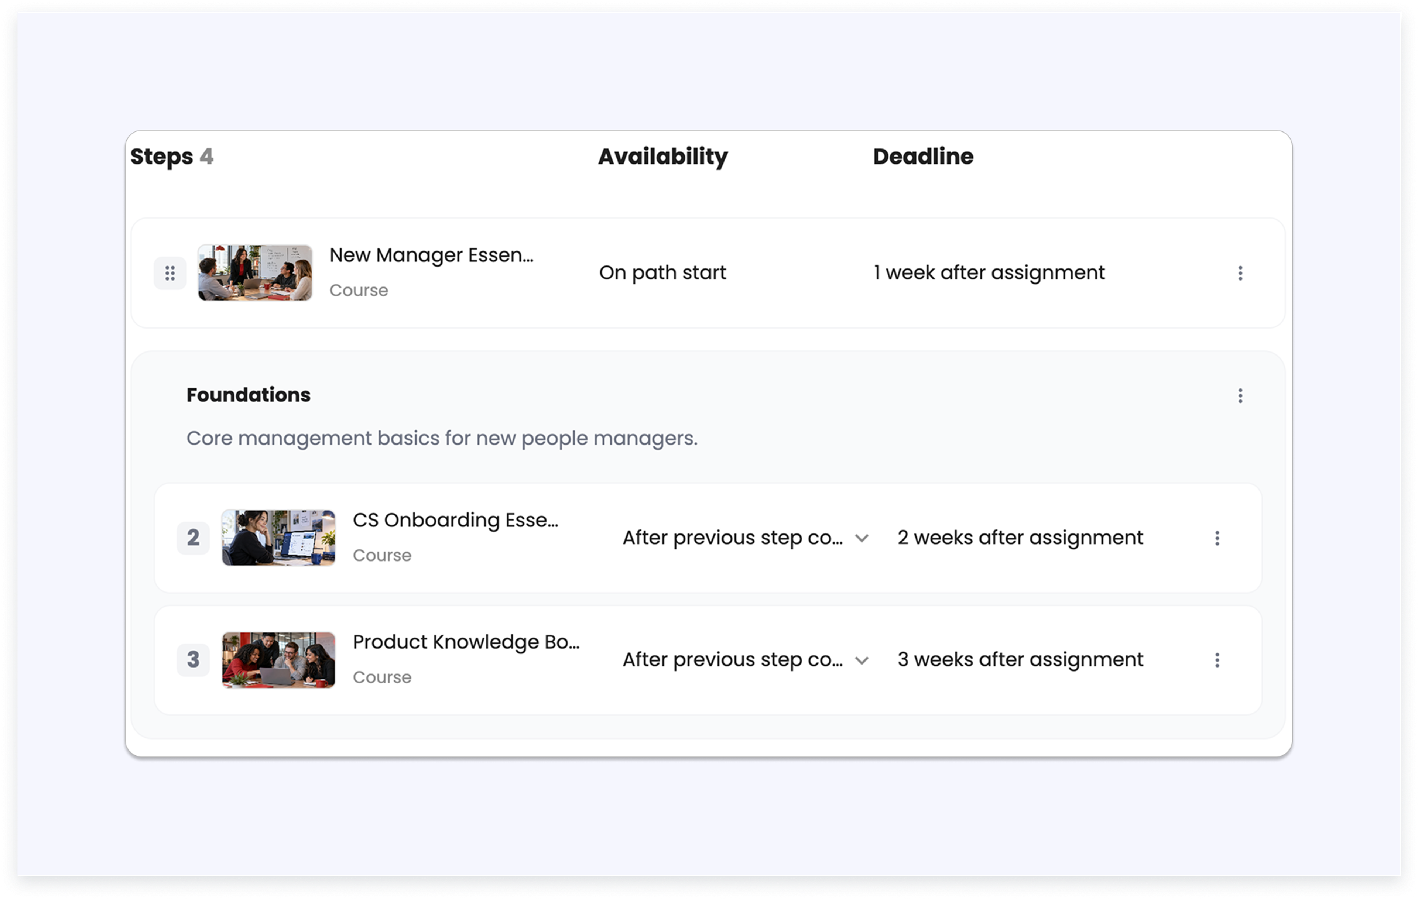This screenshot has width=1418, height=899.
Task: Click the section description 'Core management basics...'
Action: 442,439
